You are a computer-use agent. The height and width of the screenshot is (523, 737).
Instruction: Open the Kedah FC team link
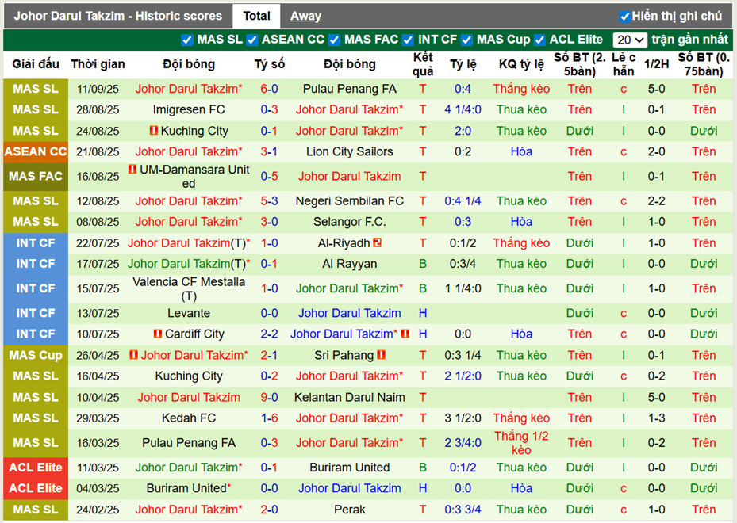pyautogui.click(x=189, y=418)
